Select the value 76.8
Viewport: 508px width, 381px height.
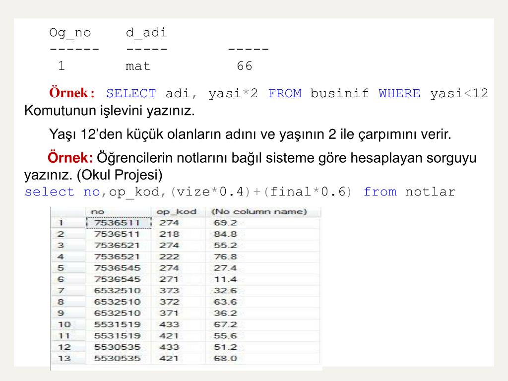tap(226, 257)
